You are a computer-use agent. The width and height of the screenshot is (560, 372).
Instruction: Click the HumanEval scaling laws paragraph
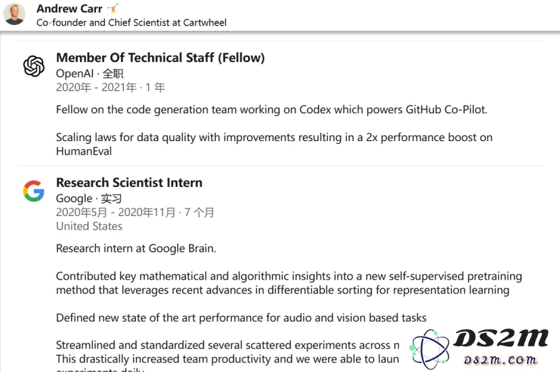point(275,144)
